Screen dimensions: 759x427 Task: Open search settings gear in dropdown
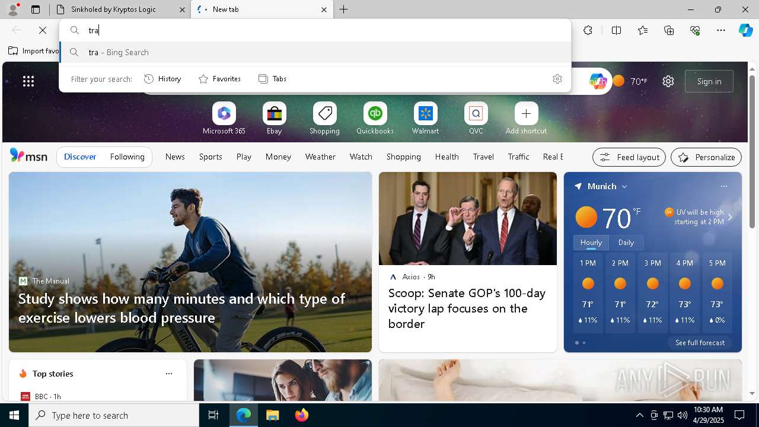557,79
